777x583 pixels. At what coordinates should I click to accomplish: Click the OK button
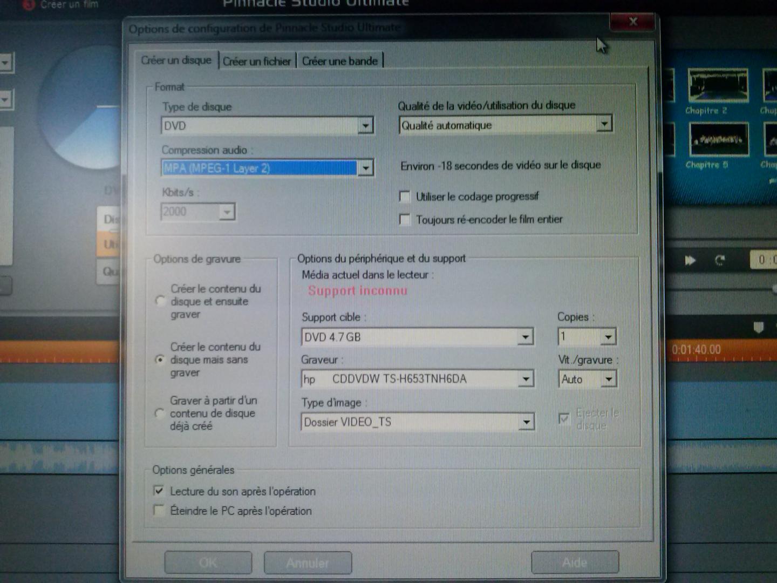click(208, 562)
